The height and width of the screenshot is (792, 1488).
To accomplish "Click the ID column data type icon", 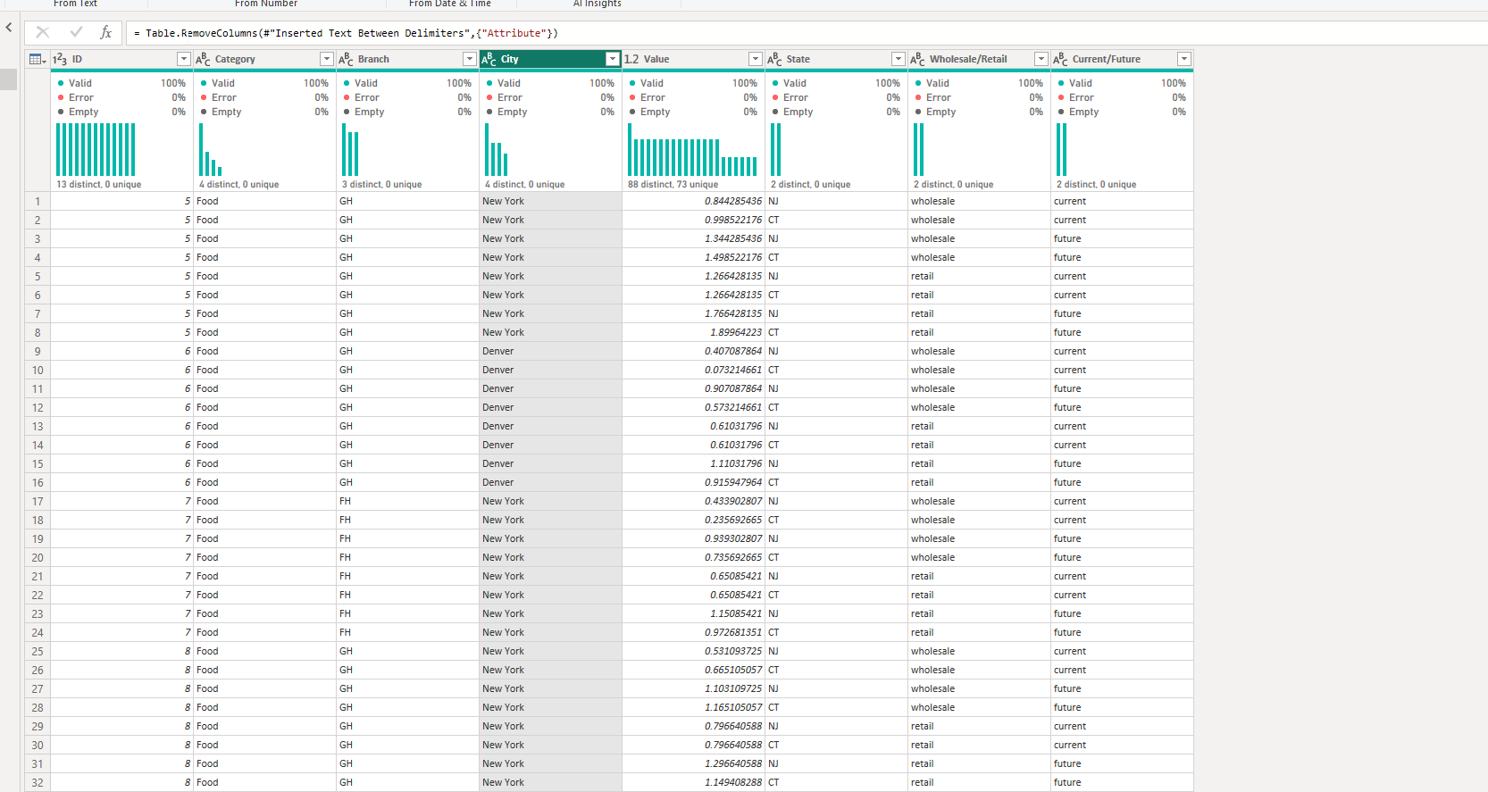I will (60, 59).
